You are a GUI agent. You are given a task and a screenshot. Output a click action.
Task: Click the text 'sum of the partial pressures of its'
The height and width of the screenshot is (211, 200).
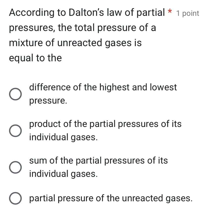(99, 161)
